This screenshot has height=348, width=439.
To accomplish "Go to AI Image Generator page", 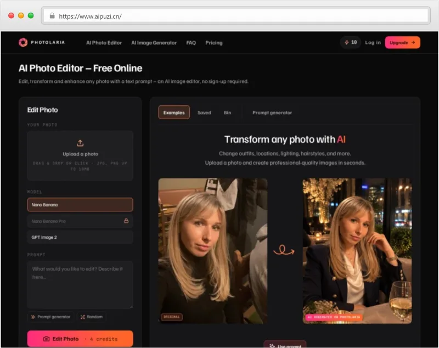I will tap(154, 43).
